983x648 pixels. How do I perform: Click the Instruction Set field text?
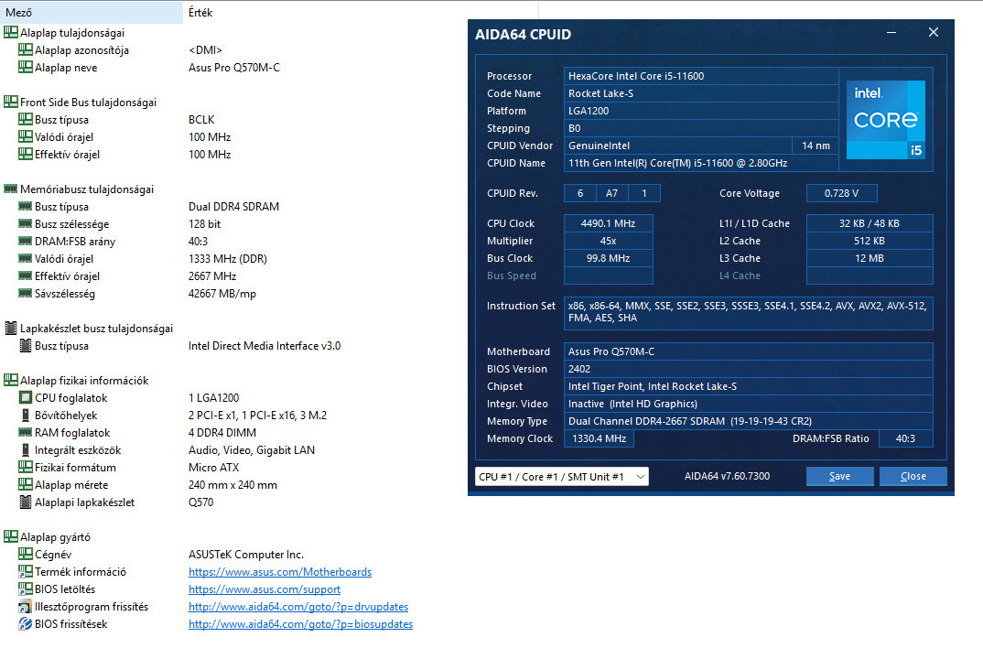[749, 312]
